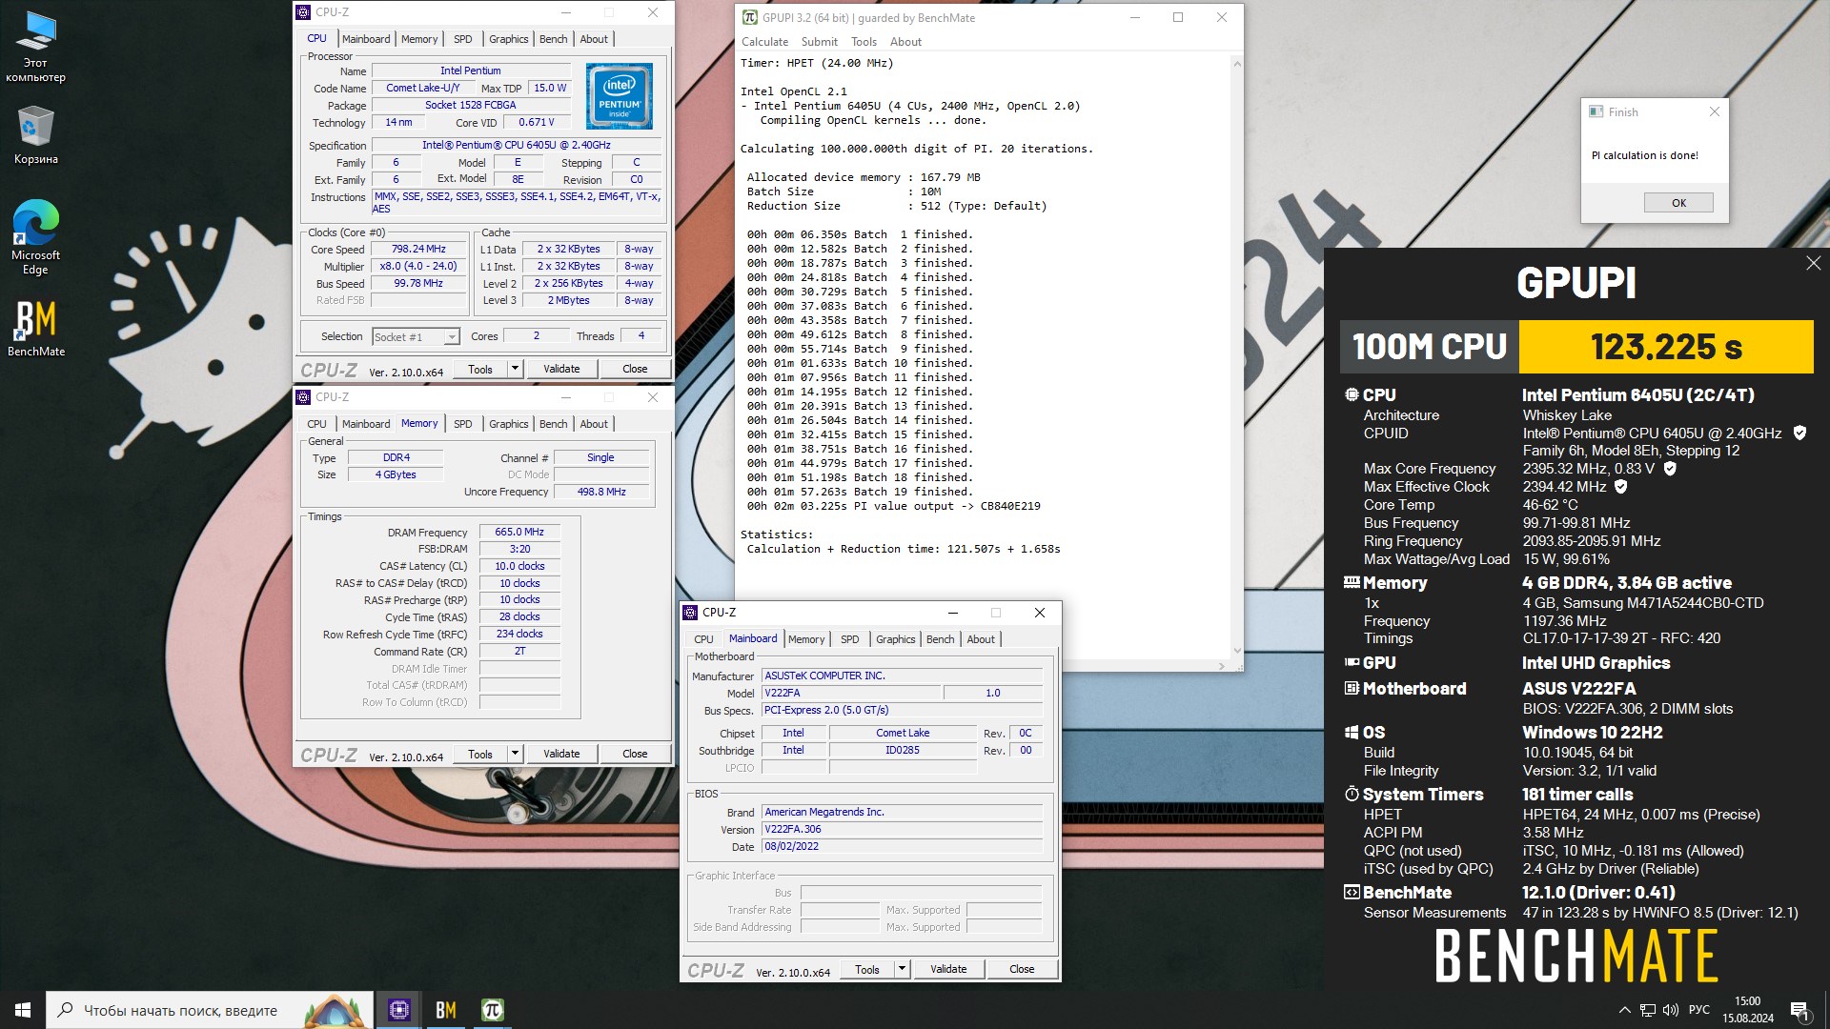The height and width of the screenshot is (1029, 1830).
Task: Open the 'Корзина' recycle bin icon
Action: [x=35, y=134]
